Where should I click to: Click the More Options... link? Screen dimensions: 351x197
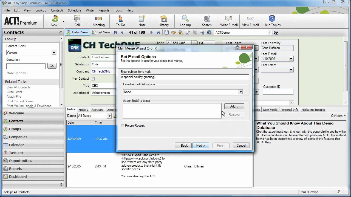coord(17,73)
